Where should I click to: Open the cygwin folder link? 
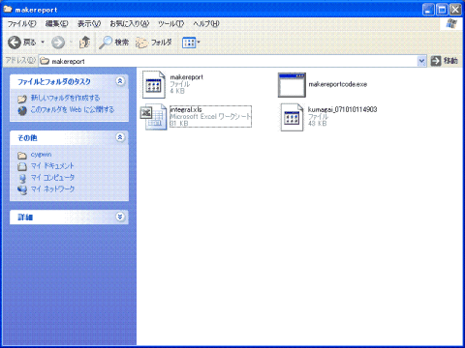[x=41, y=155]
